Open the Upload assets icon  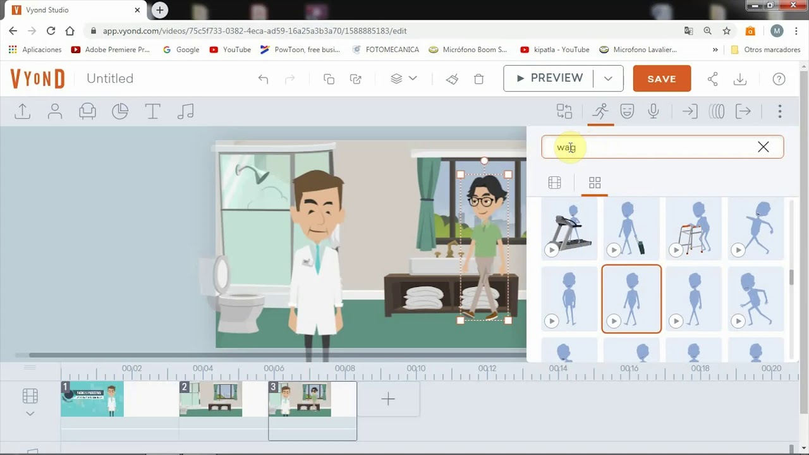coord(22,111)
